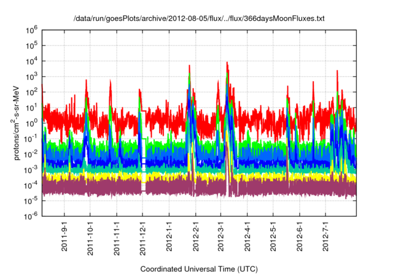Click the tallest red peak in March 2012
Viewport: 393px width, 275px height.
(x=227, y=63)
